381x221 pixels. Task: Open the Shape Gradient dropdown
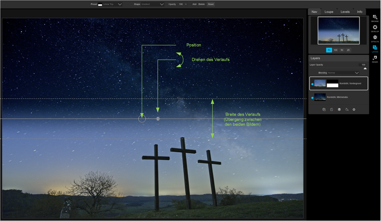point(161,4)
